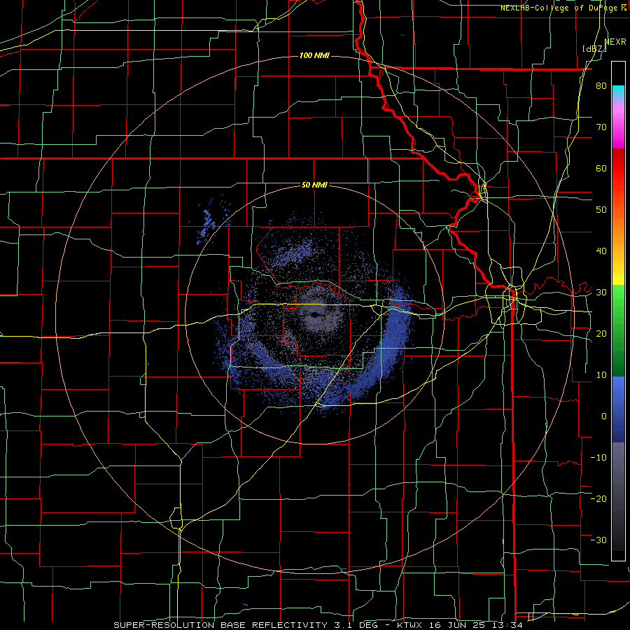Click the -20 value on the dBZ scale

click(x=598, y=498)
